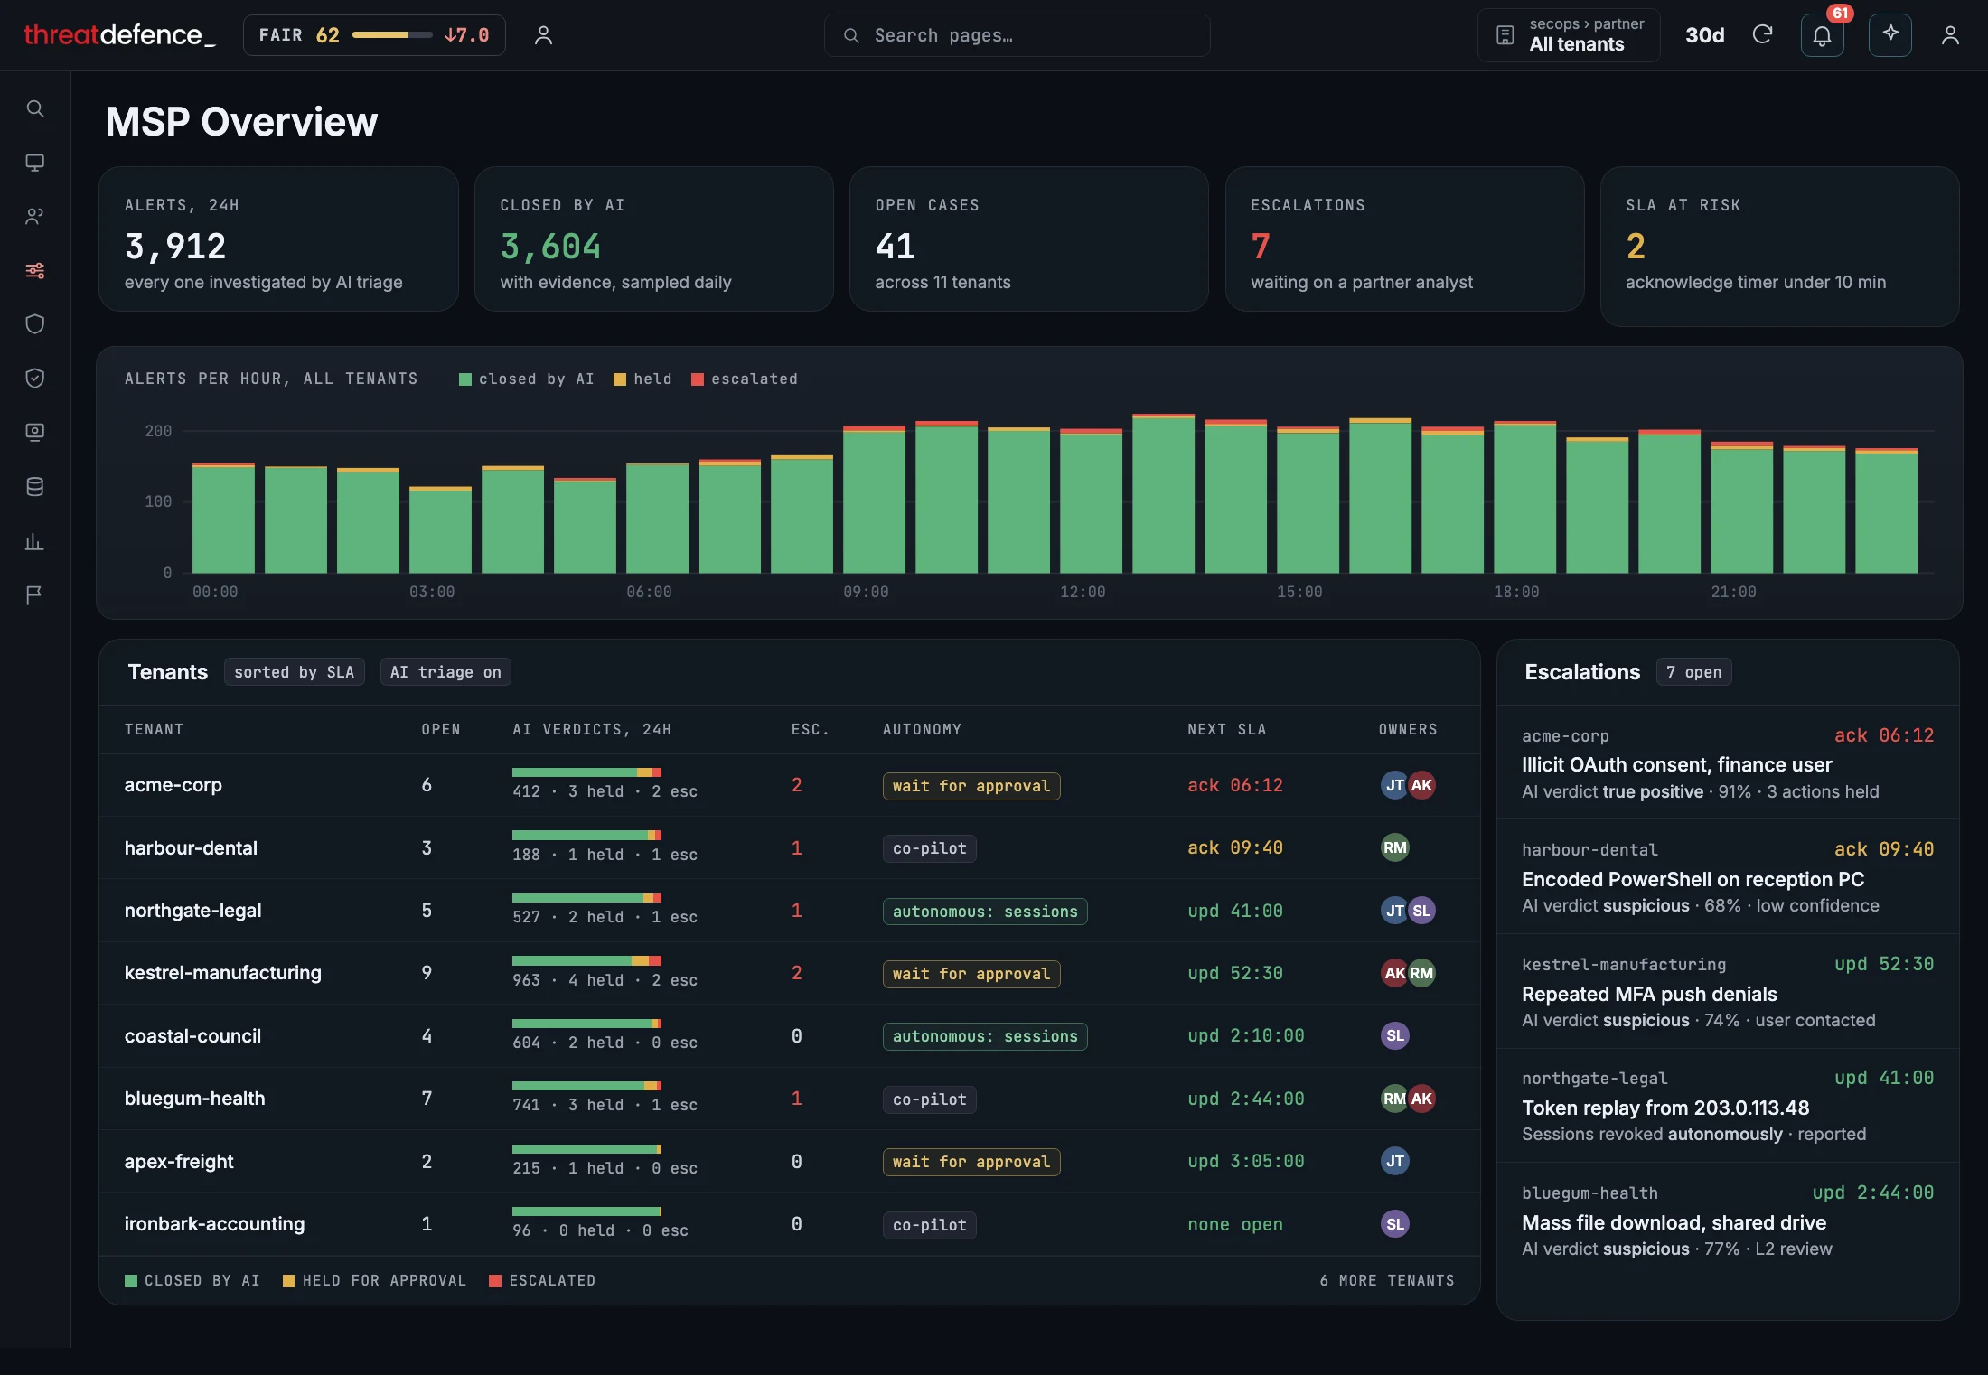The image size is (1988, 1375).
Task: Open the database icon in sidebar
Action: 35,487
